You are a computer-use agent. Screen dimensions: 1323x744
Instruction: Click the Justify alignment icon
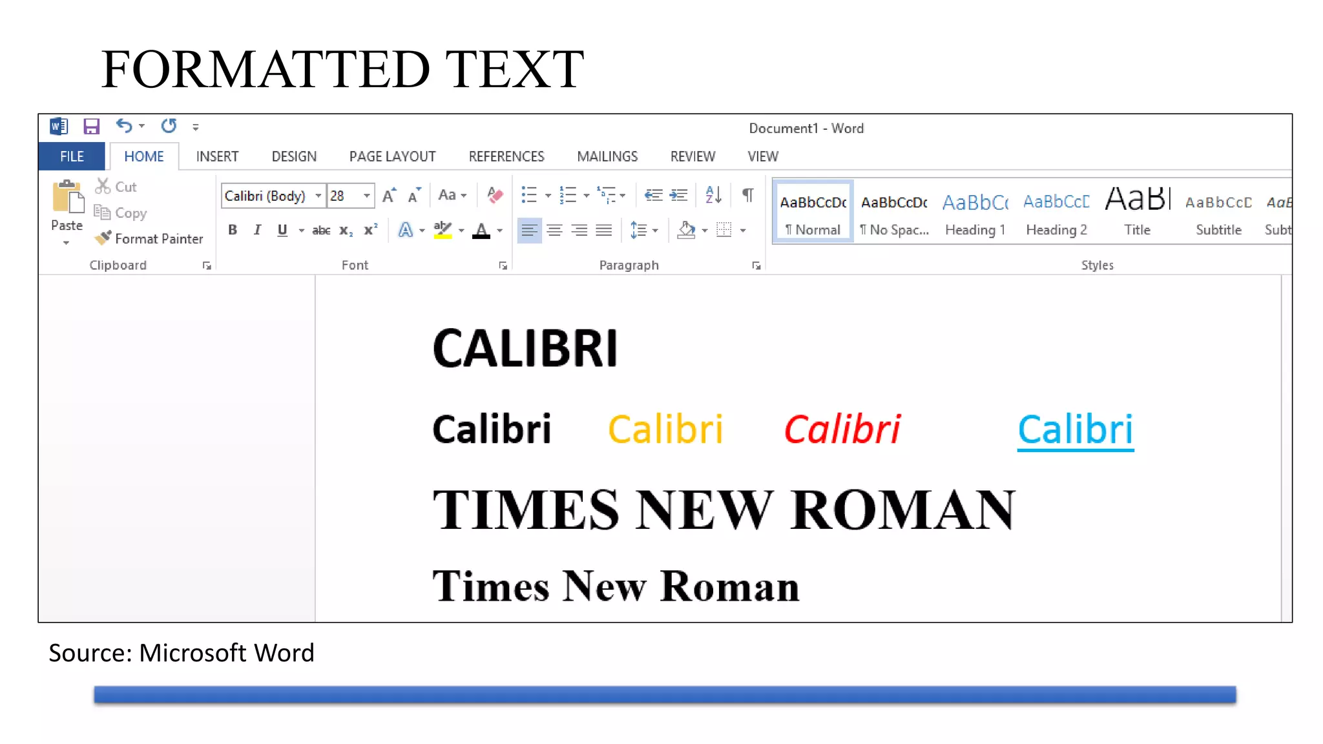click(x=604, y=230)
